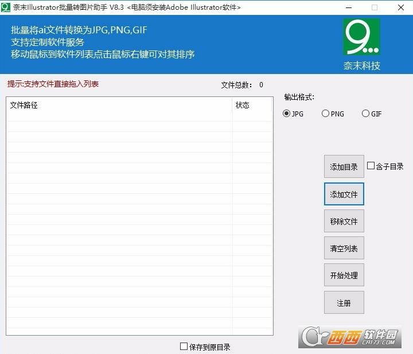
Task: Close the application window
Action: click(401, 7)
